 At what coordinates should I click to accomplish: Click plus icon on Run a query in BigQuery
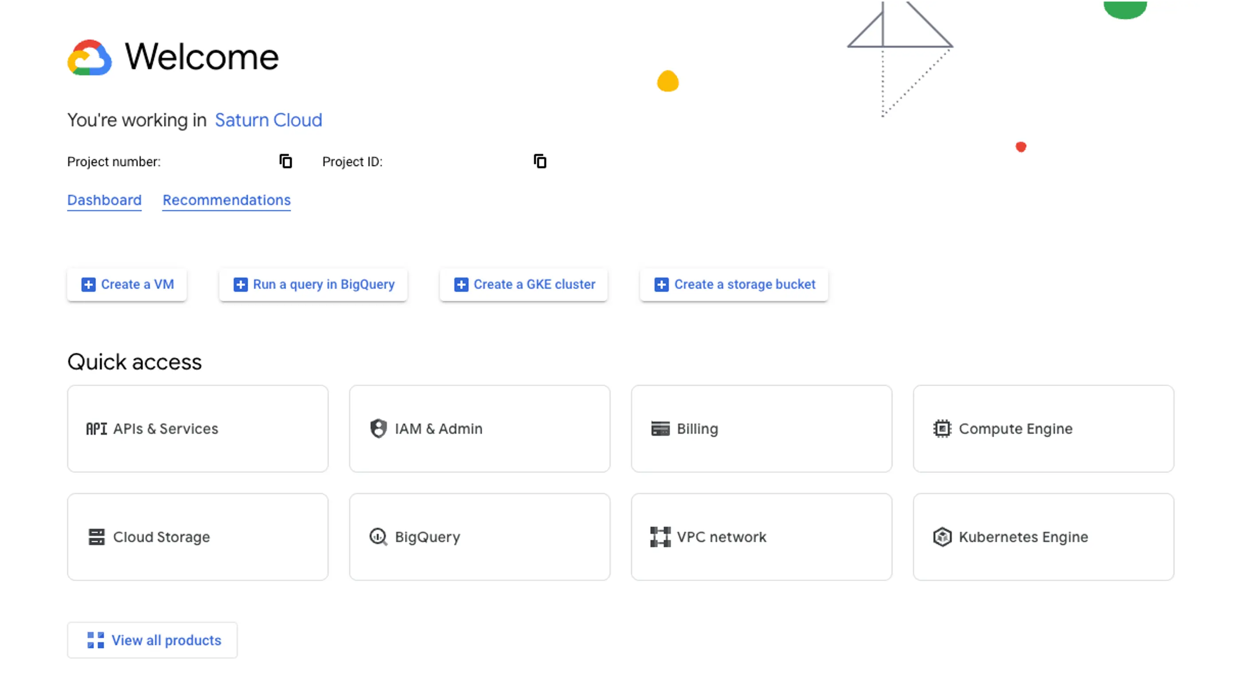(241, 284)
